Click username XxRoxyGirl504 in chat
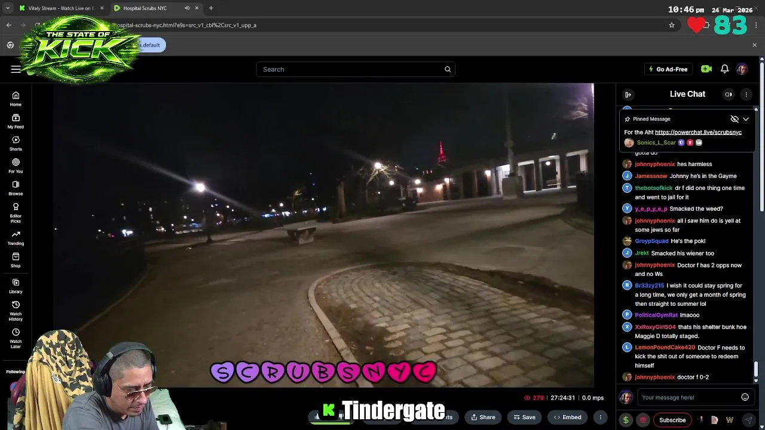Viewport: 765px width, 430px height. pos(655,327)
